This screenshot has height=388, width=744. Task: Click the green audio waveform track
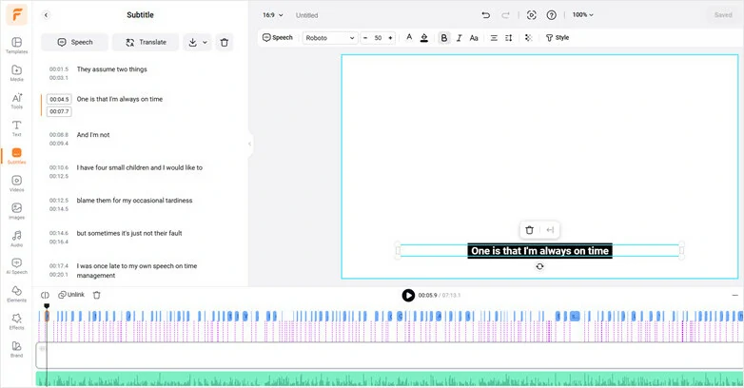click(389, 379)
